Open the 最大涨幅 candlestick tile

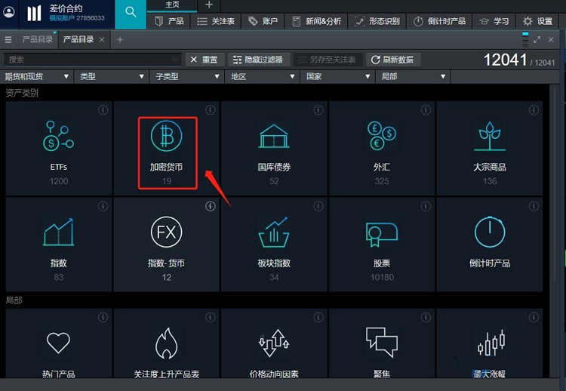coord(490,343)
